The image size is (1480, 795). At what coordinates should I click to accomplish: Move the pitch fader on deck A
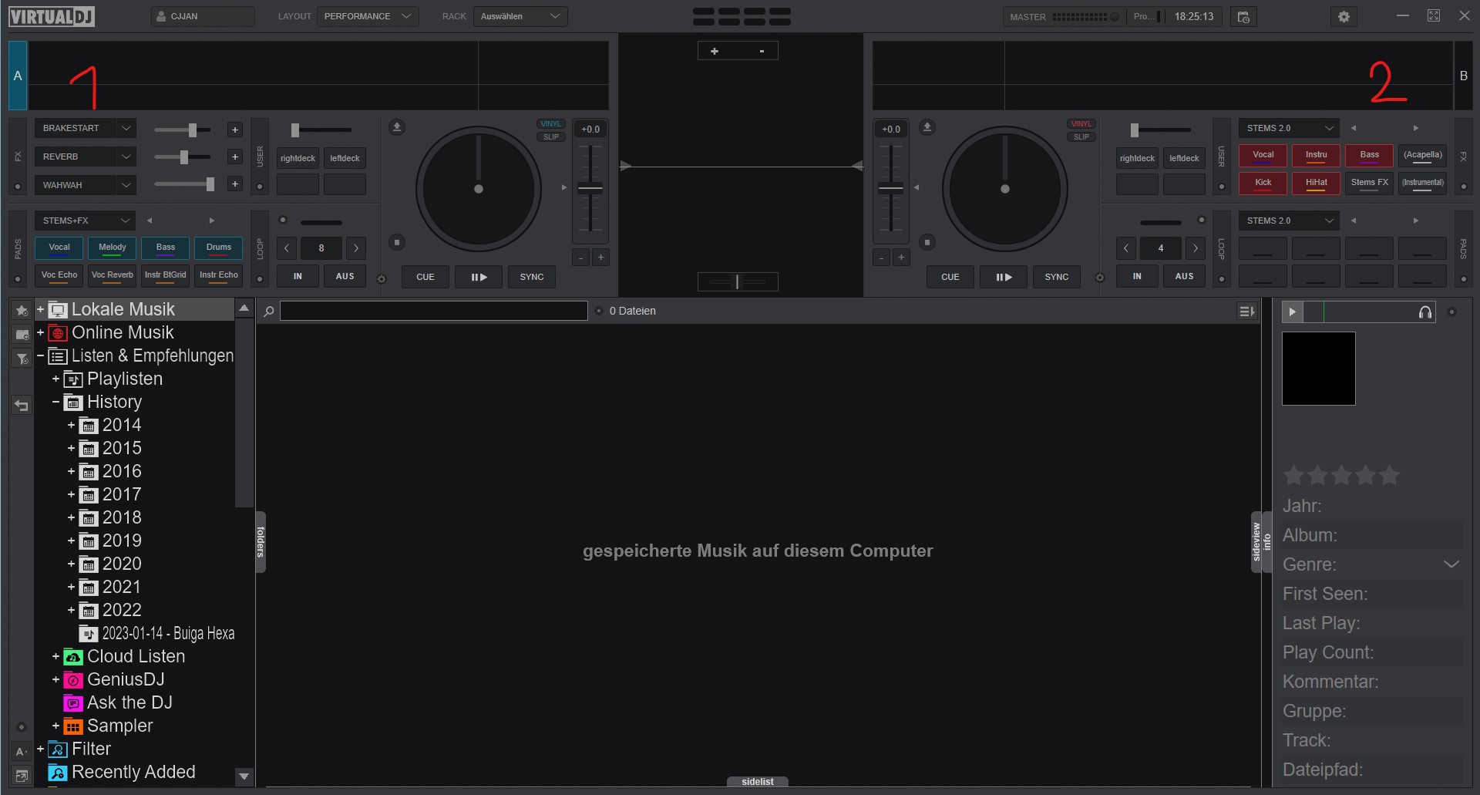590,187
